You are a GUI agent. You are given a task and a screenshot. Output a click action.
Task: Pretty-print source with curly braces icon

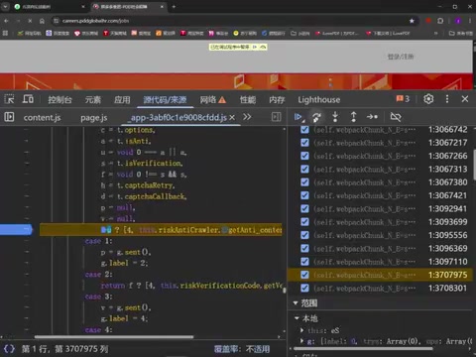click(9, 349)
